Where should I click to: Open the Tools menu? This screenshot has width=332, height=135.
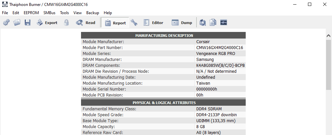point(64,13)
